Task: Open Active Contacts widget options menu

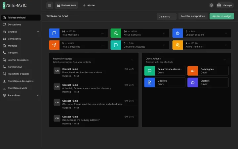Action: point(164,33)
